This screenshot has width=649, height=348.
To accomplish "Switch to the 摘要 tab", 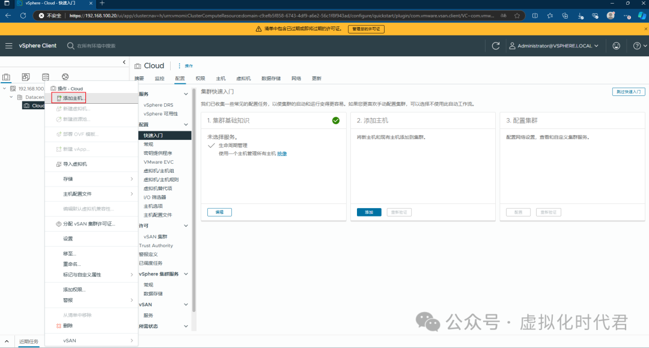I will 139,79.
